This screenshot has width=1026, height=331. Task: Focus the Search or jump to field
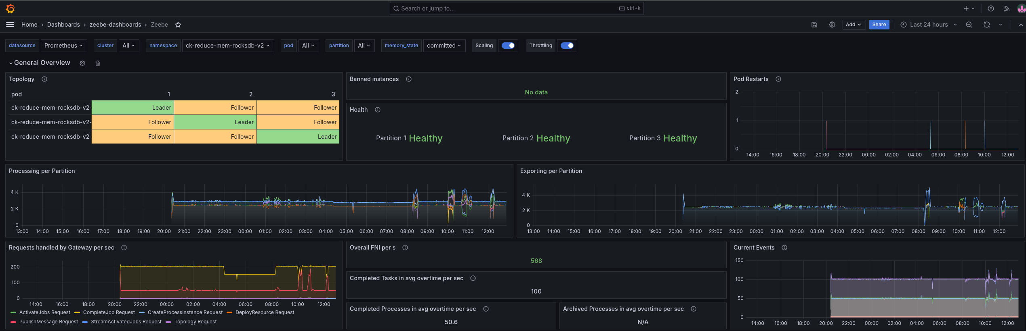click(x=517, y=8)
